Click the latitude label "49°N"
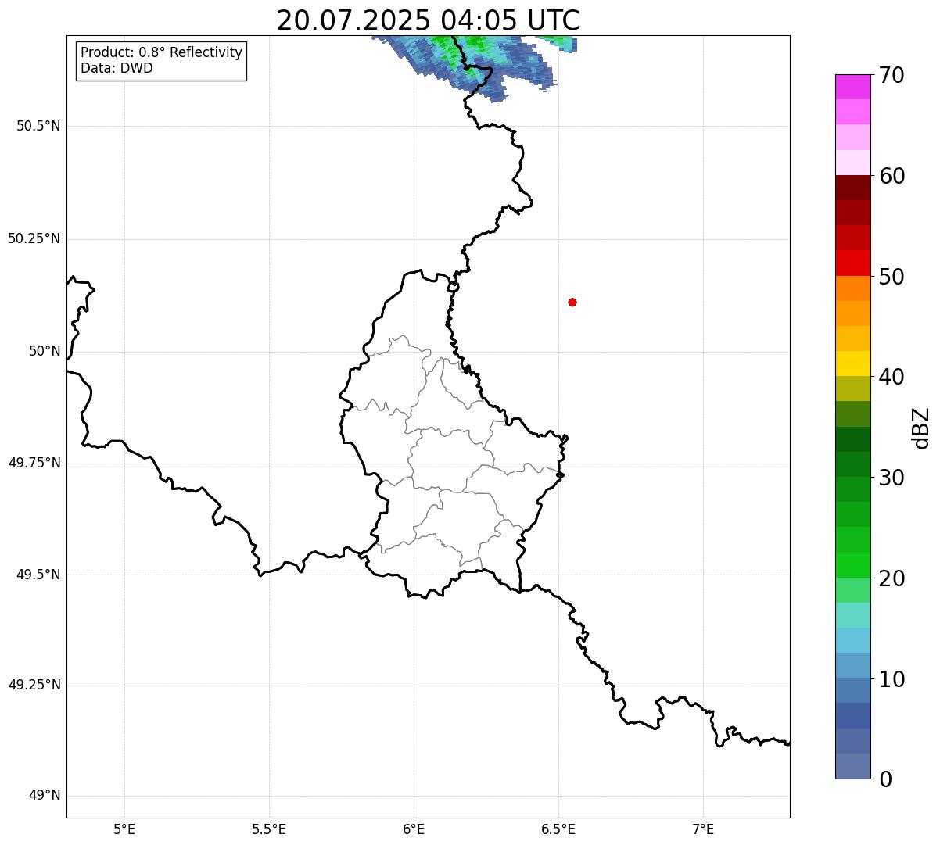 coord(45,795)
